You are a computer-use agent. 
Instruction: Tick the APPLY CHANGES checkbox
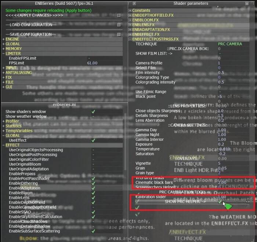click(x=119, y=15)
